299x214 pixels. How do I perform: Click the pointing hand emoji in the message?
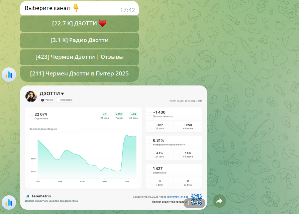tap(76, 8)
